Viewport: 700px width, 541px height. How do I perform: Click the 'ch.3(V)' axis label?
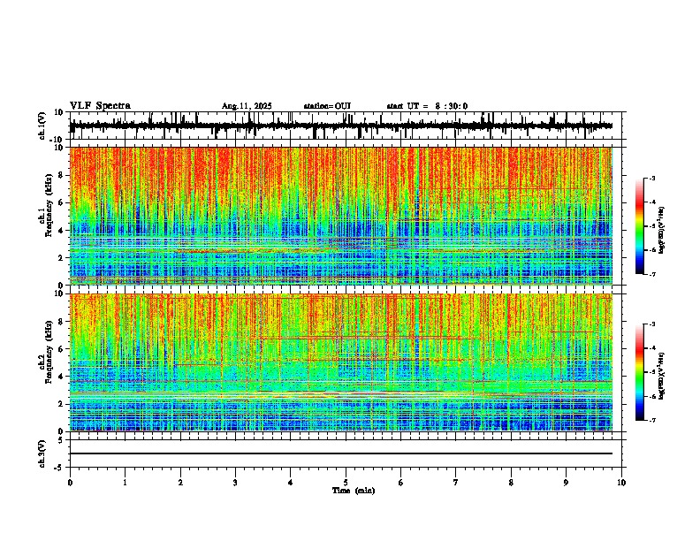pyautogui.click(x=42, y=453)
